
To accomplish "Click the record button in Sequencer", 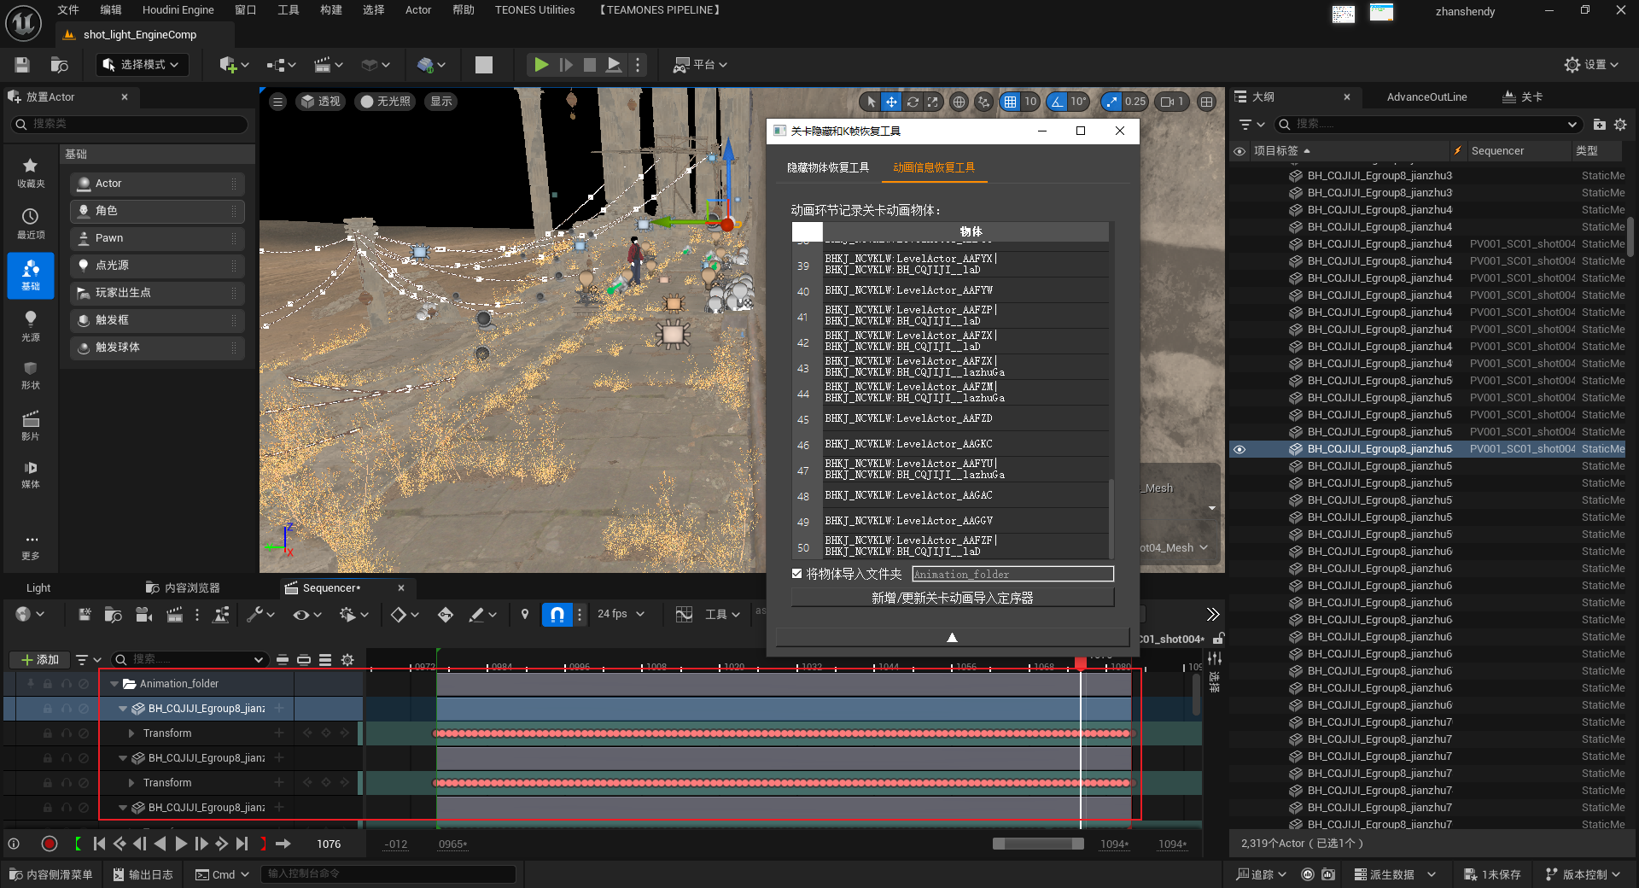I will 50,844.
